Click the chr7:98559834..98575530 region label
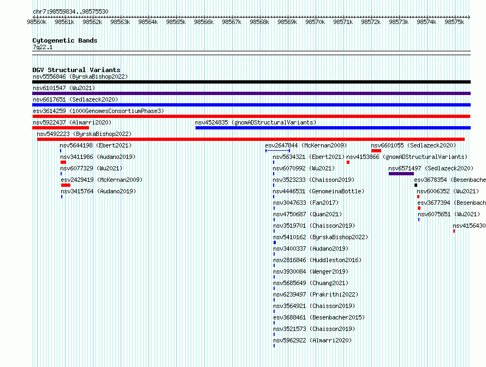The height and width of the screenshot is (367, 486). (x=70, y=12)
